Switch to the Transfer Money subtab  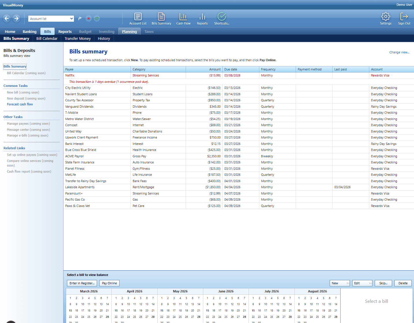[x=77, y=39]
